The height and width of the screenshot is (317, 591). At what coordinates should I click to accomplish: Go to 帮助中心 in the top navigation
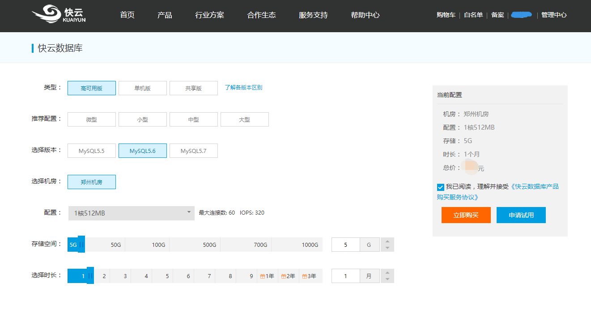pos(365,15)
